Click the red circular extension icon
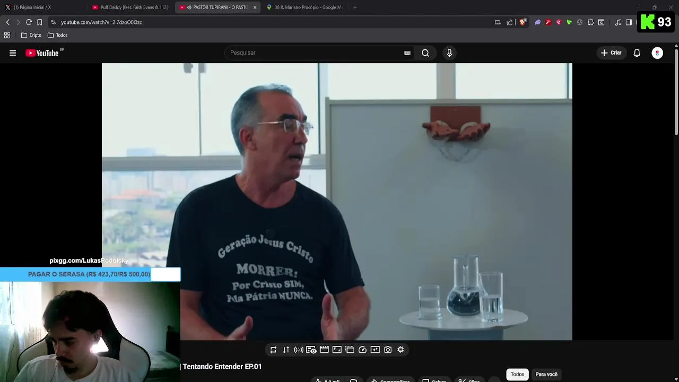This screenshot has height=382, width=679. point(559,22)
